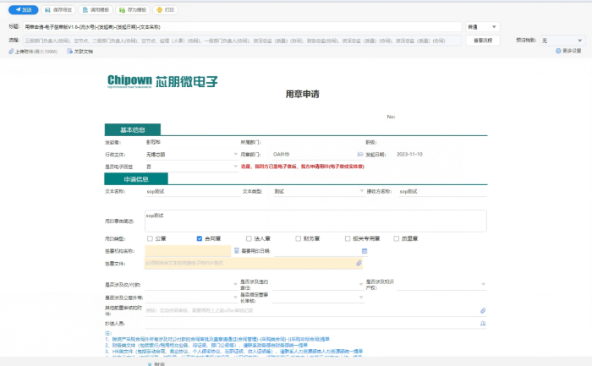Click 上传附件 upload attachment icon
Screen dimensions: 592x366
tap(12, 51)
